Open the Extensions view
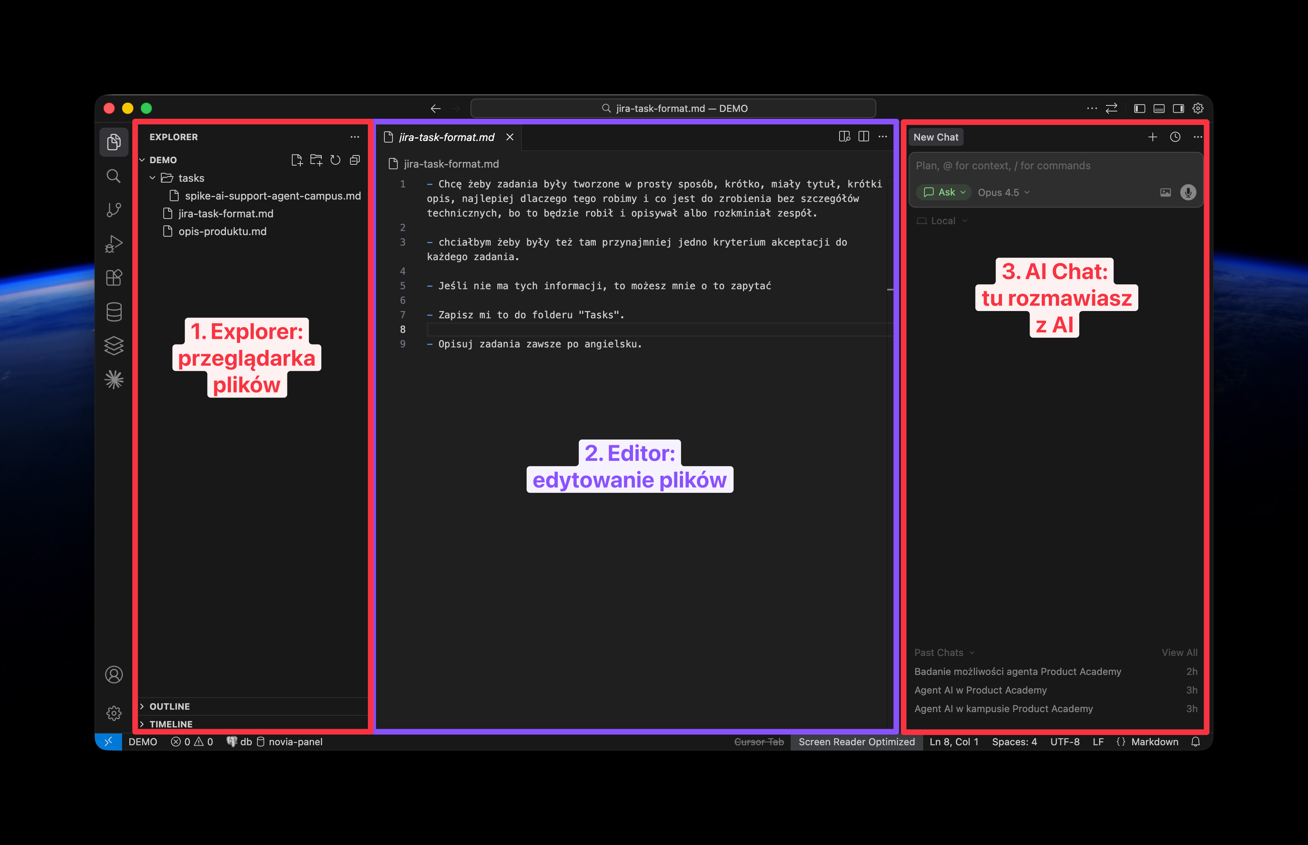The image size is (1308, 845). [114, 277]
